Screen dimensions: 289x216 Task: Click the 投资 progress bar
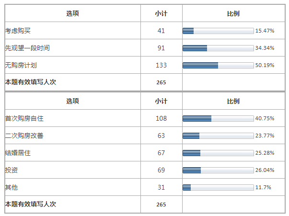pyautogui.click(x=218, y=170)
